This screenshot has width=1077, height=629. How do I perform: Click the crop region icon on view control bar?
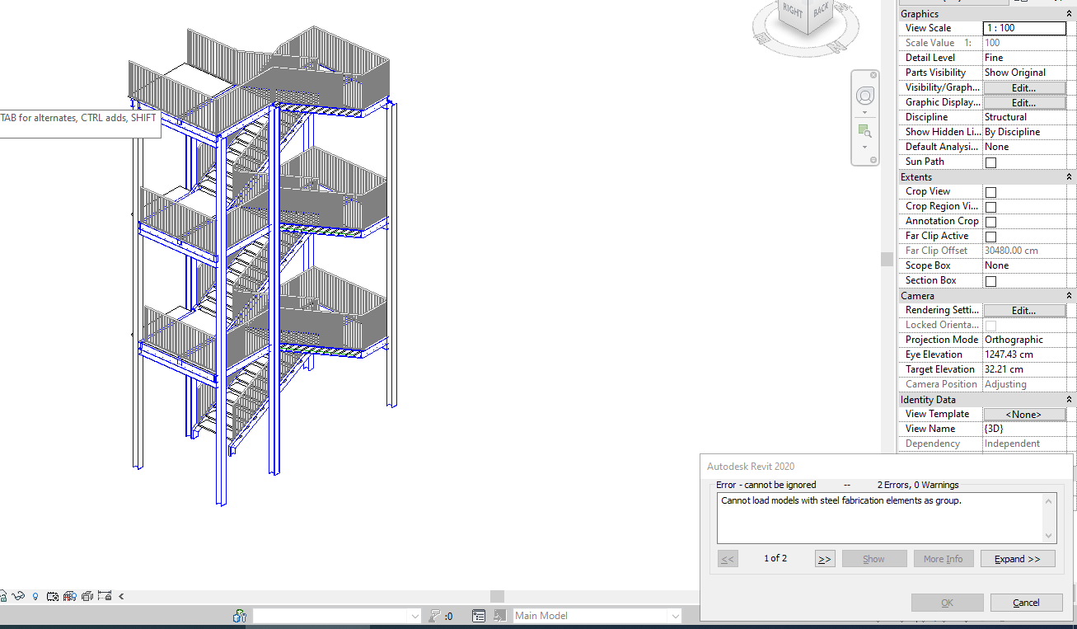tap(52, 596)
